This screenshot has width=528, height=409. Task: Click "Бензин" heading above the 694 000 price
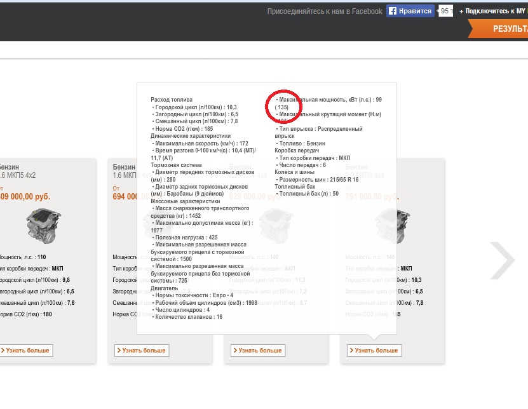tap(124, 166)
